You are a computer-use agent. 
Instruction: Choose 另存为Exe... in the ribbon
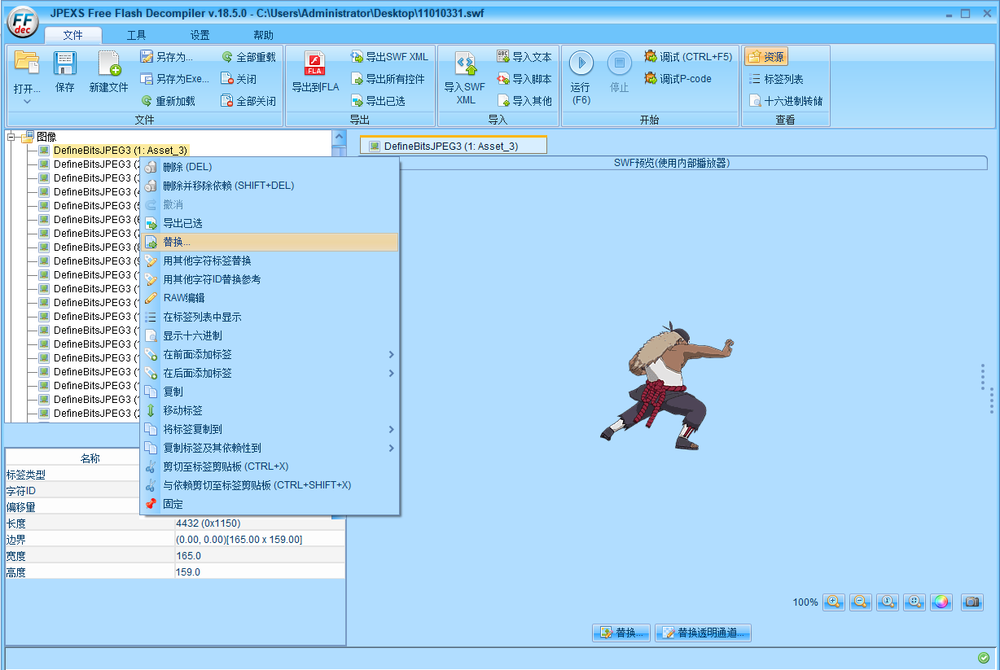point(174,79)
